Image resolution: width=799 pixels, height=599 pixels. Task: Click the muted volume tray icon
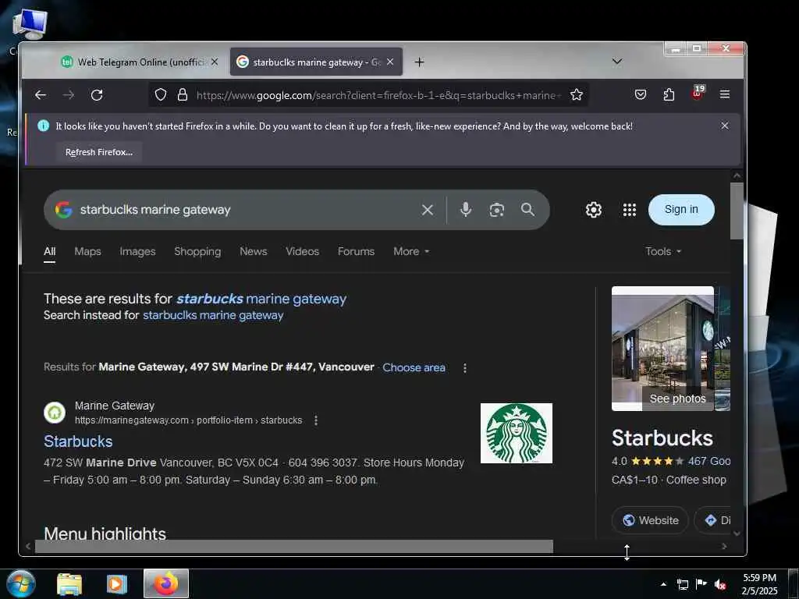click(x=720, y=585)
